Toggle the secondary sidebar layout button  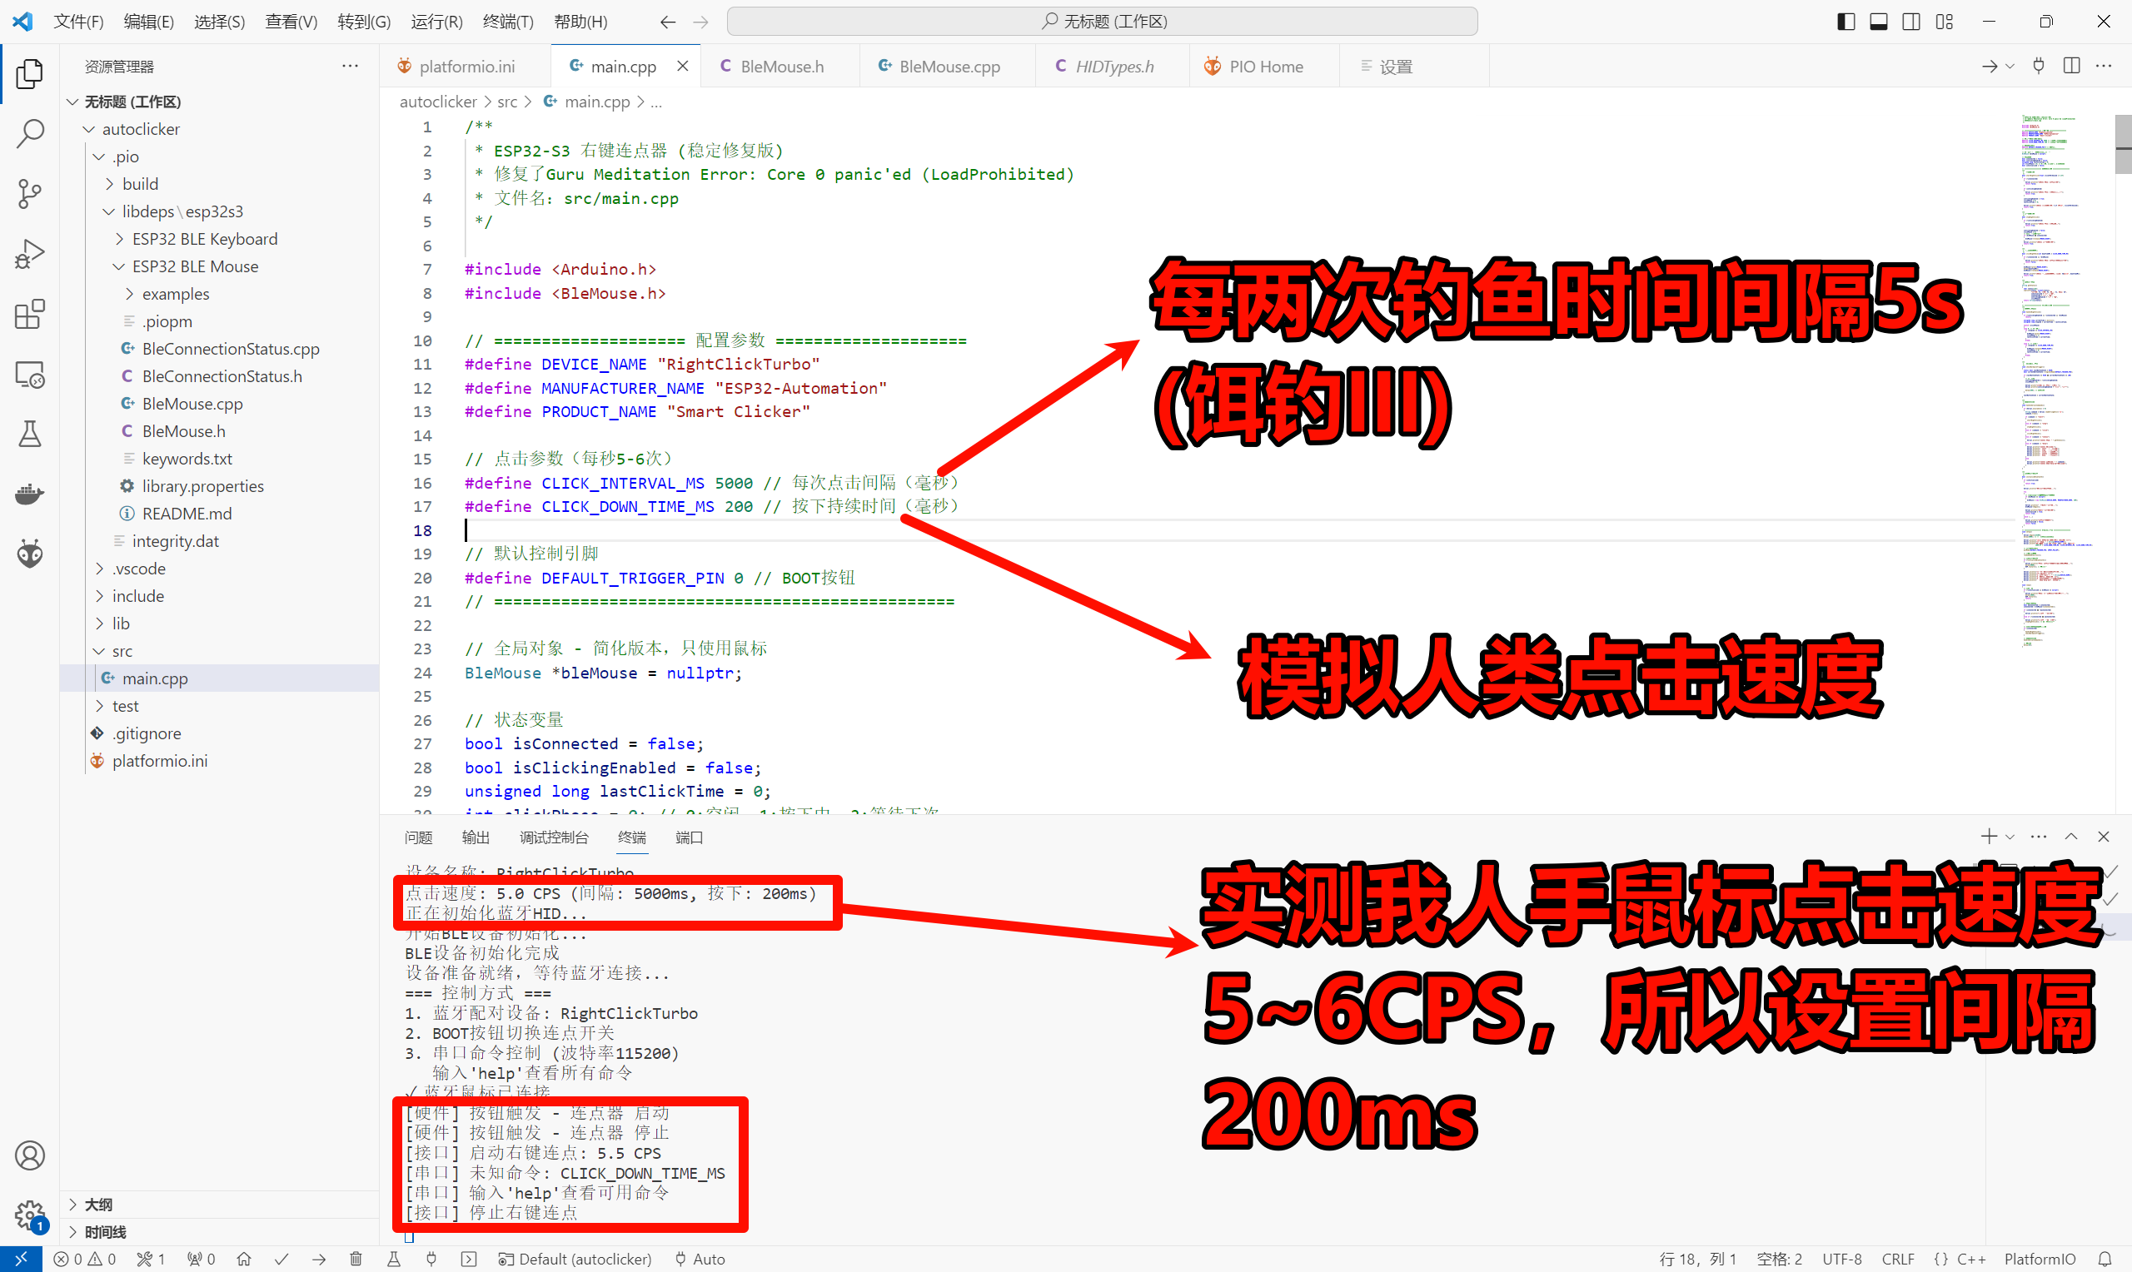coord(1910,22)
